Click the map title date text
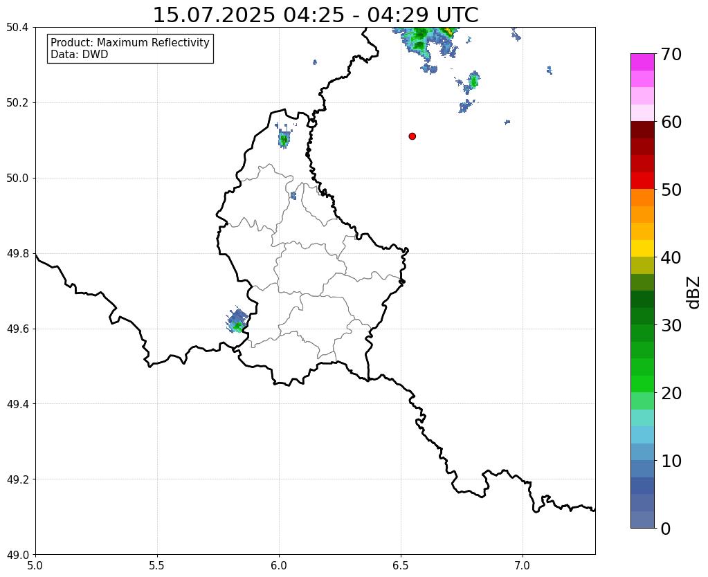The width and height of the screenshot is (708, 577). pos(316,15)
